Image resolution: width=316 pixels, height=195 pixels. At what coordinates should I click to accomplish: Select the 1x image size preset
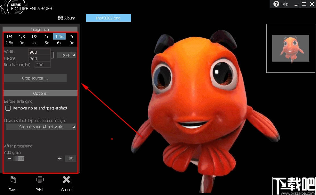tap(47, 37)
